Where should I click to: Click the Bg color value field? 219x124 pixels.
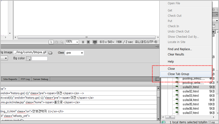click(40, 58)
